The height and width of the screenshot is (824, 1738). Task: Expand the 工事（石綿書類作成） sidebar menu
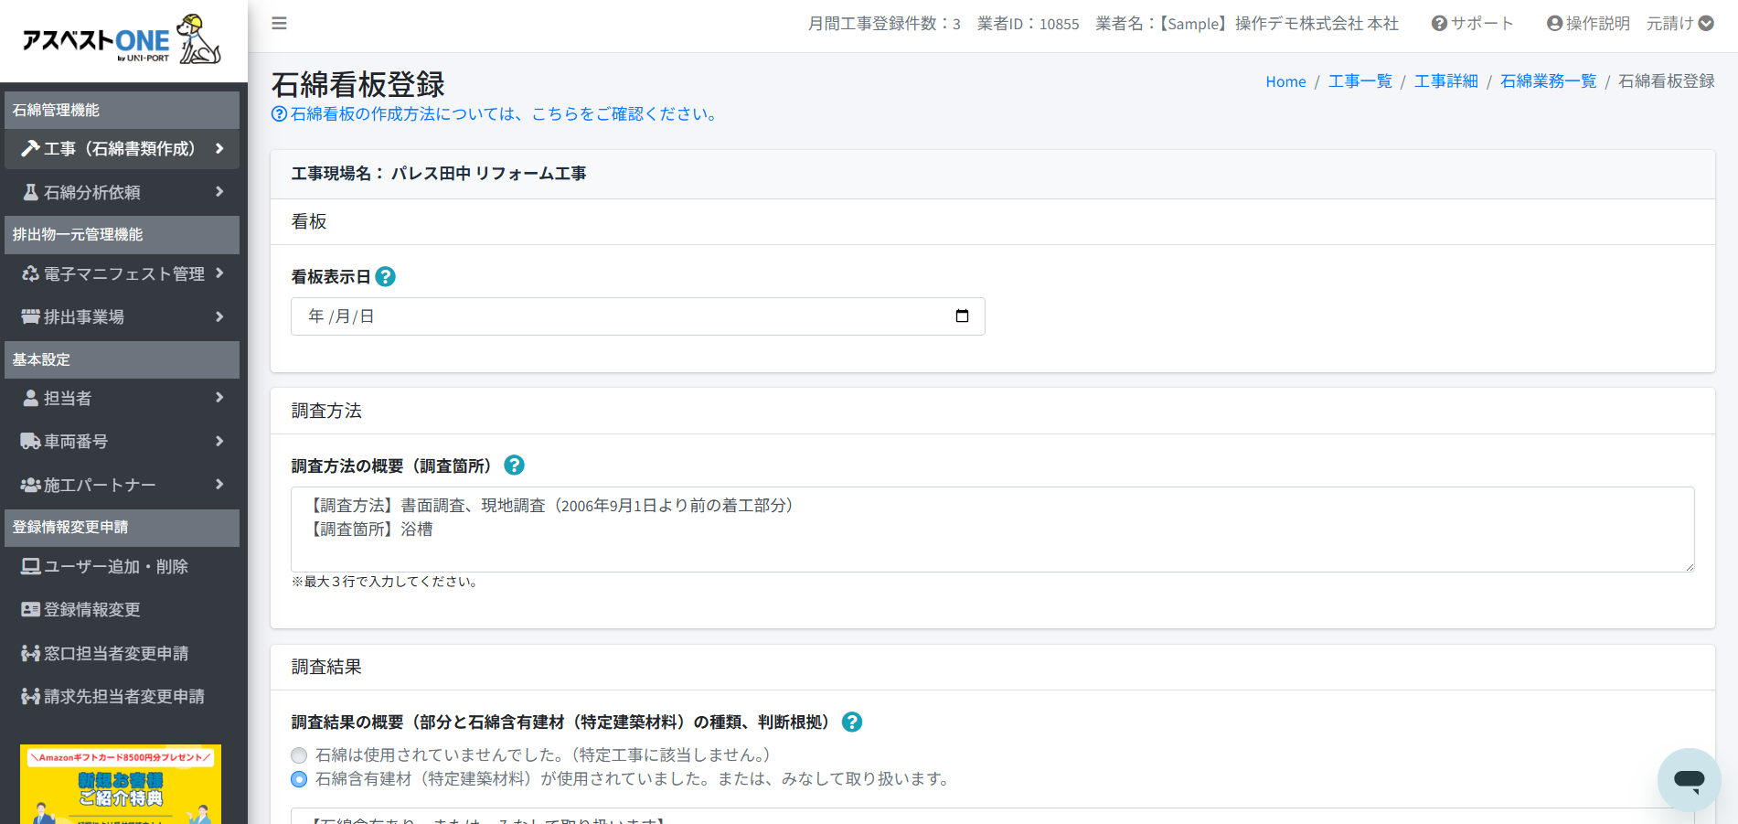(x=122, y=149)
